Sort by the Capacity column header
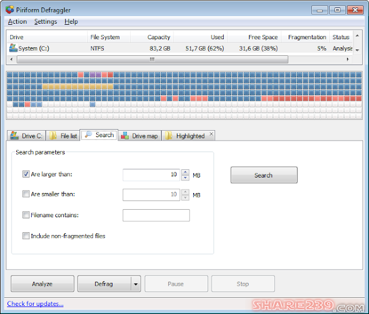The image size is (369, 314). (x=152, y=37)
